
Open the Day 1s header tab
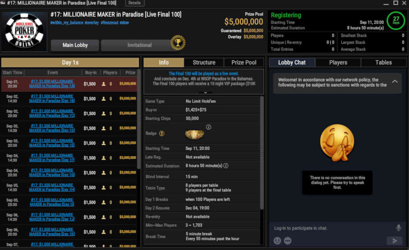point(70,62)
